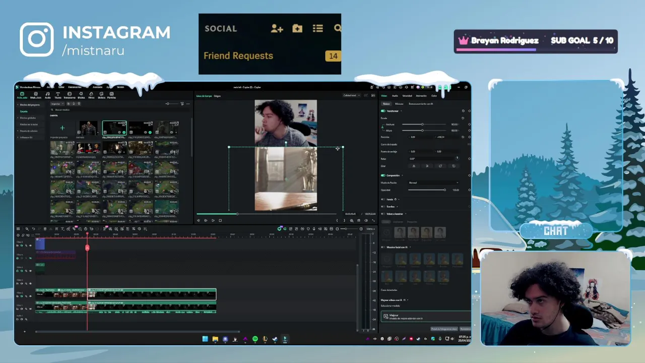This screenshot has height=363, width=645.
Task: Open the Modo de fusión Normal dropdown
Action: 433,183
